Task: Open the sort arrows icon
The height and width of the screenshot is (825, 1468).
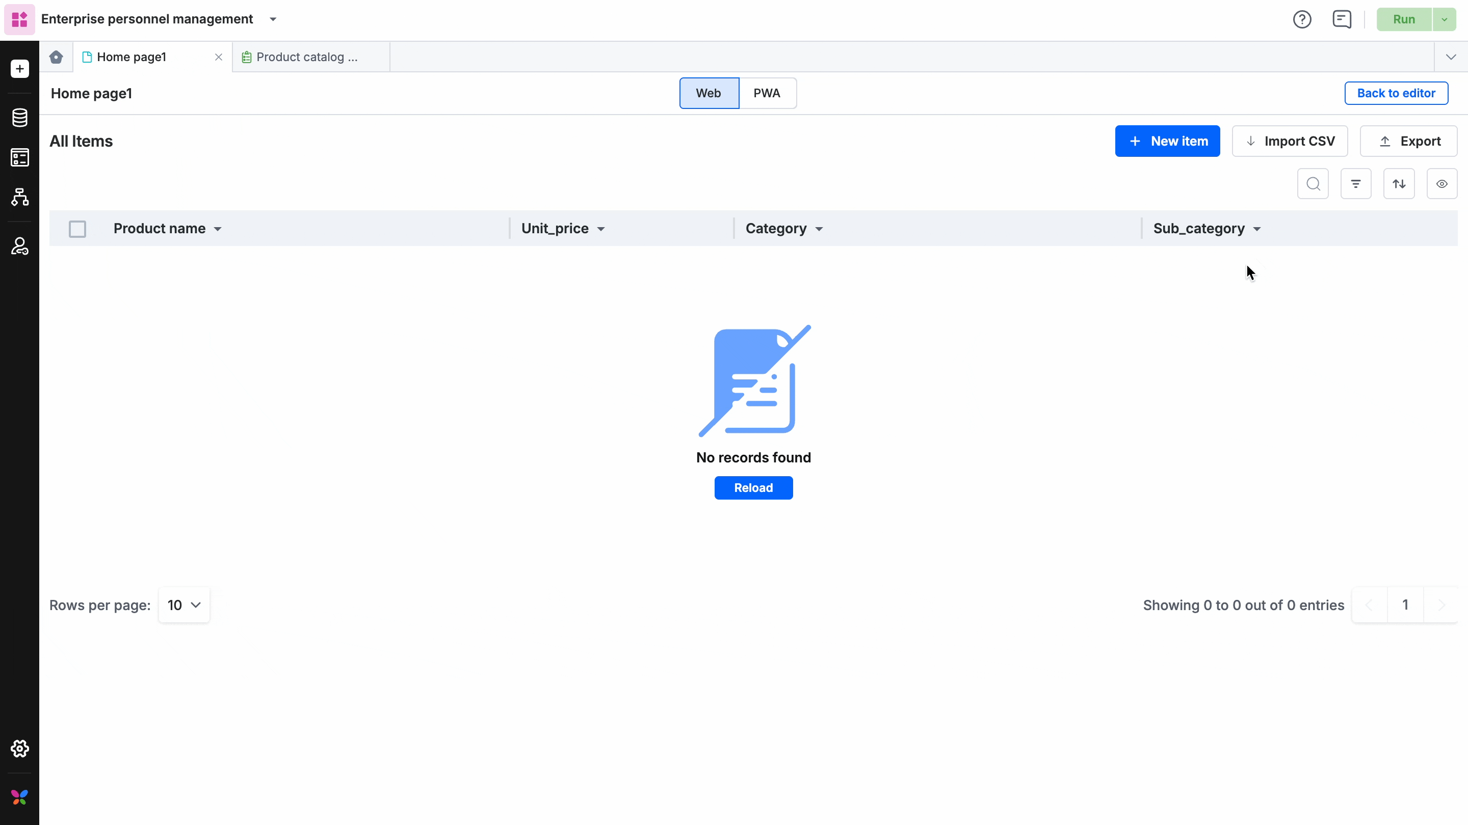Action: tap(1399, 184)
